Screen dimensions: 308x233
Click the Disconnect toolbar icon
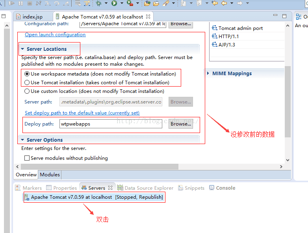click(x=39, y=3)
